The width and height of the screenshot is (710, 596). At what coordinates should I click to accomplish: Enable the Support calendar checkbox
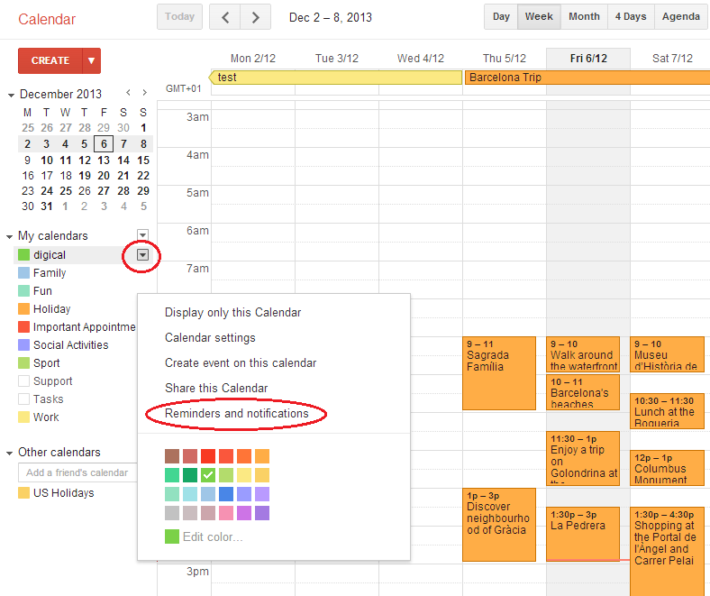(x=24, y=381)
